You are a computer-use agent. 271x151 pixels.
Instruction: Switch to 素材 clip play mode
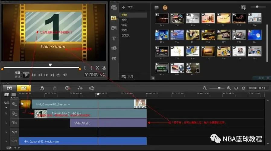[x=17, y=77]
